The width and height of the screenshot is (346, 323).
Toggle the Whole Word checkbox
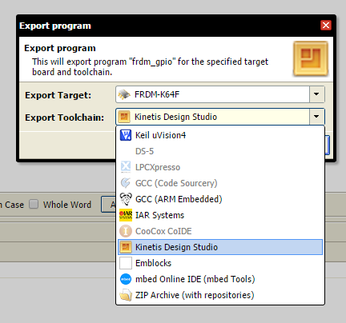34,204
